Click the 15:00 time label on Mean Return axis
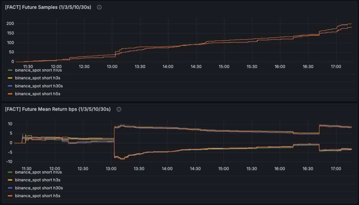 coord(223,168)
